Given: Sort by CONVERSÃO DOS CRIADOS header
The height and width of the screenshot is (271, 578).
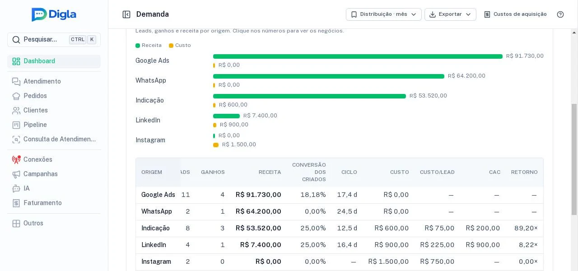Looking at the screenshot, I should (309, 172).
